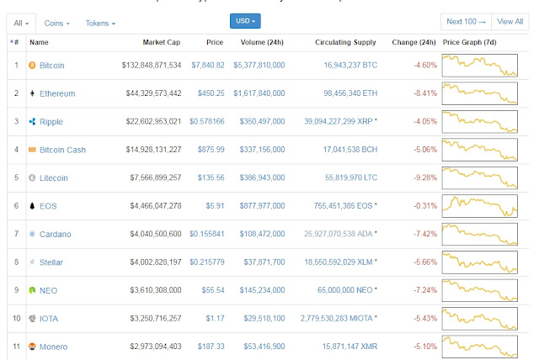Click supply 16,943,237 BTC
This screenshot has width=539, height=360.
(350, 66)
